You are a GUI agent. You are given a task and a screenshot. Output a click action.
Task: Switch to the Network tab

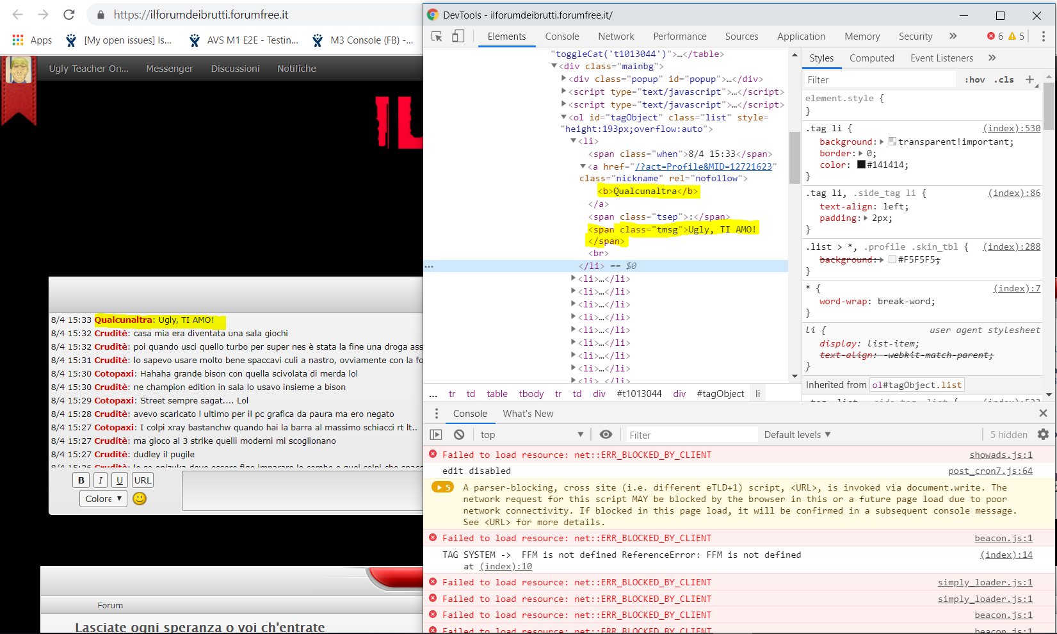[616, 37]
